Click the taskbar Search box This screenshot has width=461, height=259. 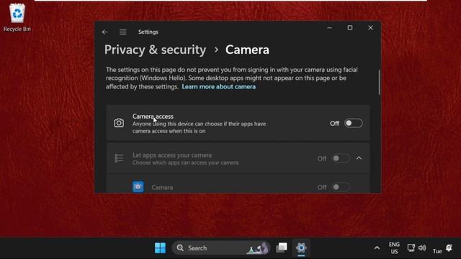point(220,248)
